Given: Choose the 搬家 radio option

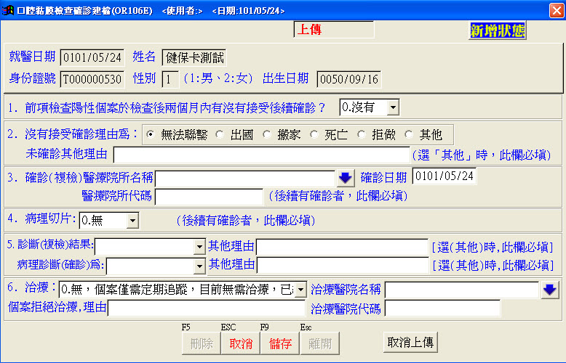Looking at the screenshot, I should [x=267, y=135].
